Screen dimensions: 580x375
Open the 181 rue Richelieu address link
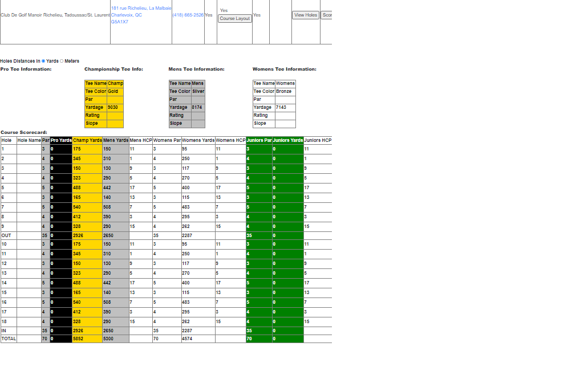(141, 8)
